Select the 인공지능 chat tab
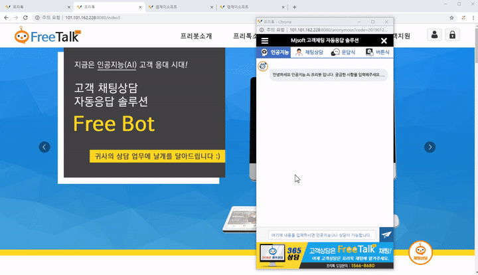Screen dimensions: 478x275 click(x=275, y=52)
